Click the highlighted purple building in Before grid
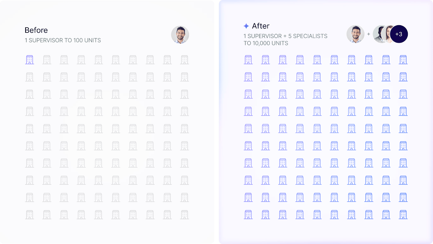Image resolution: width=433 pixels, height=244 pixels. [x=29, y=60]
